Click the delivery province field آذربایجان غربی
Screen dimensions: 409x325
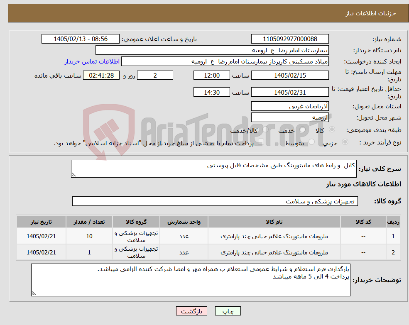pos(290,106)
